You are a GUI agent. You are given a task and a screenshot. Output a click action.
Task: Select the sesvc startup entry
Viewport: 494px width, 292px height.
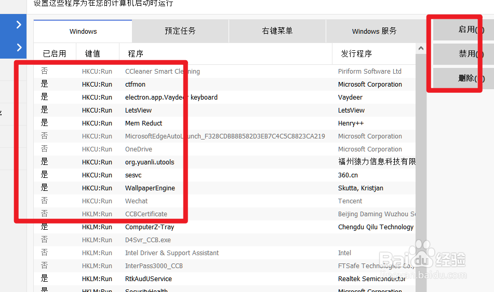pyautogui.click(x=133, y=175)
